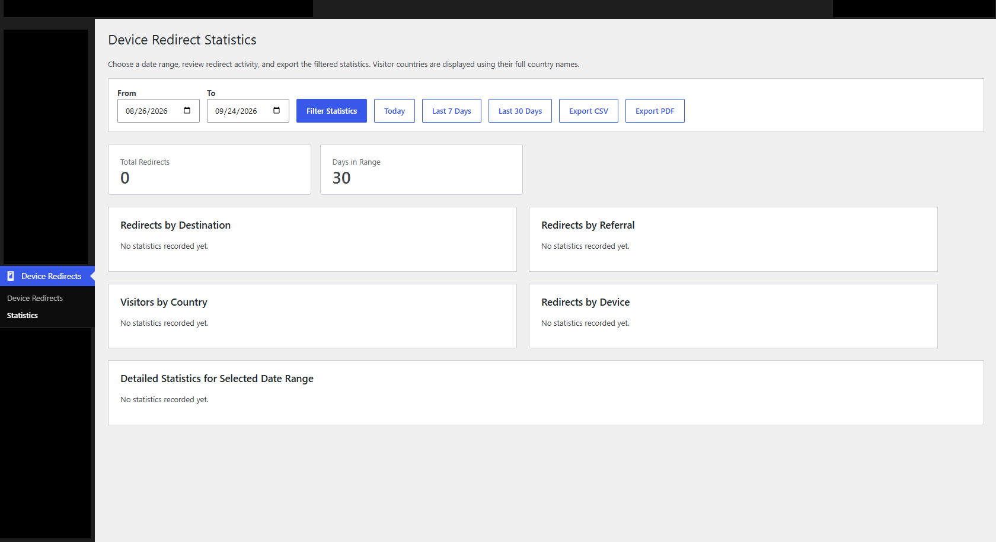Apply the Filter Statistics button
996x542 pixels.
coord(331,111)
